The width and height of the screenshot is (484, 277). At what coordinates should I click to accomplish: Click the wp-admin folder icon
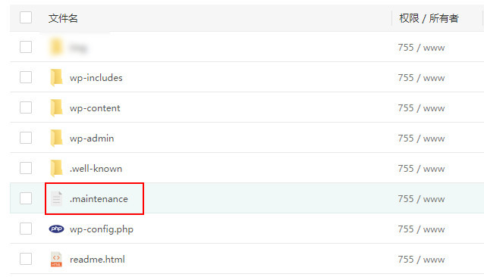pos(56,138)
